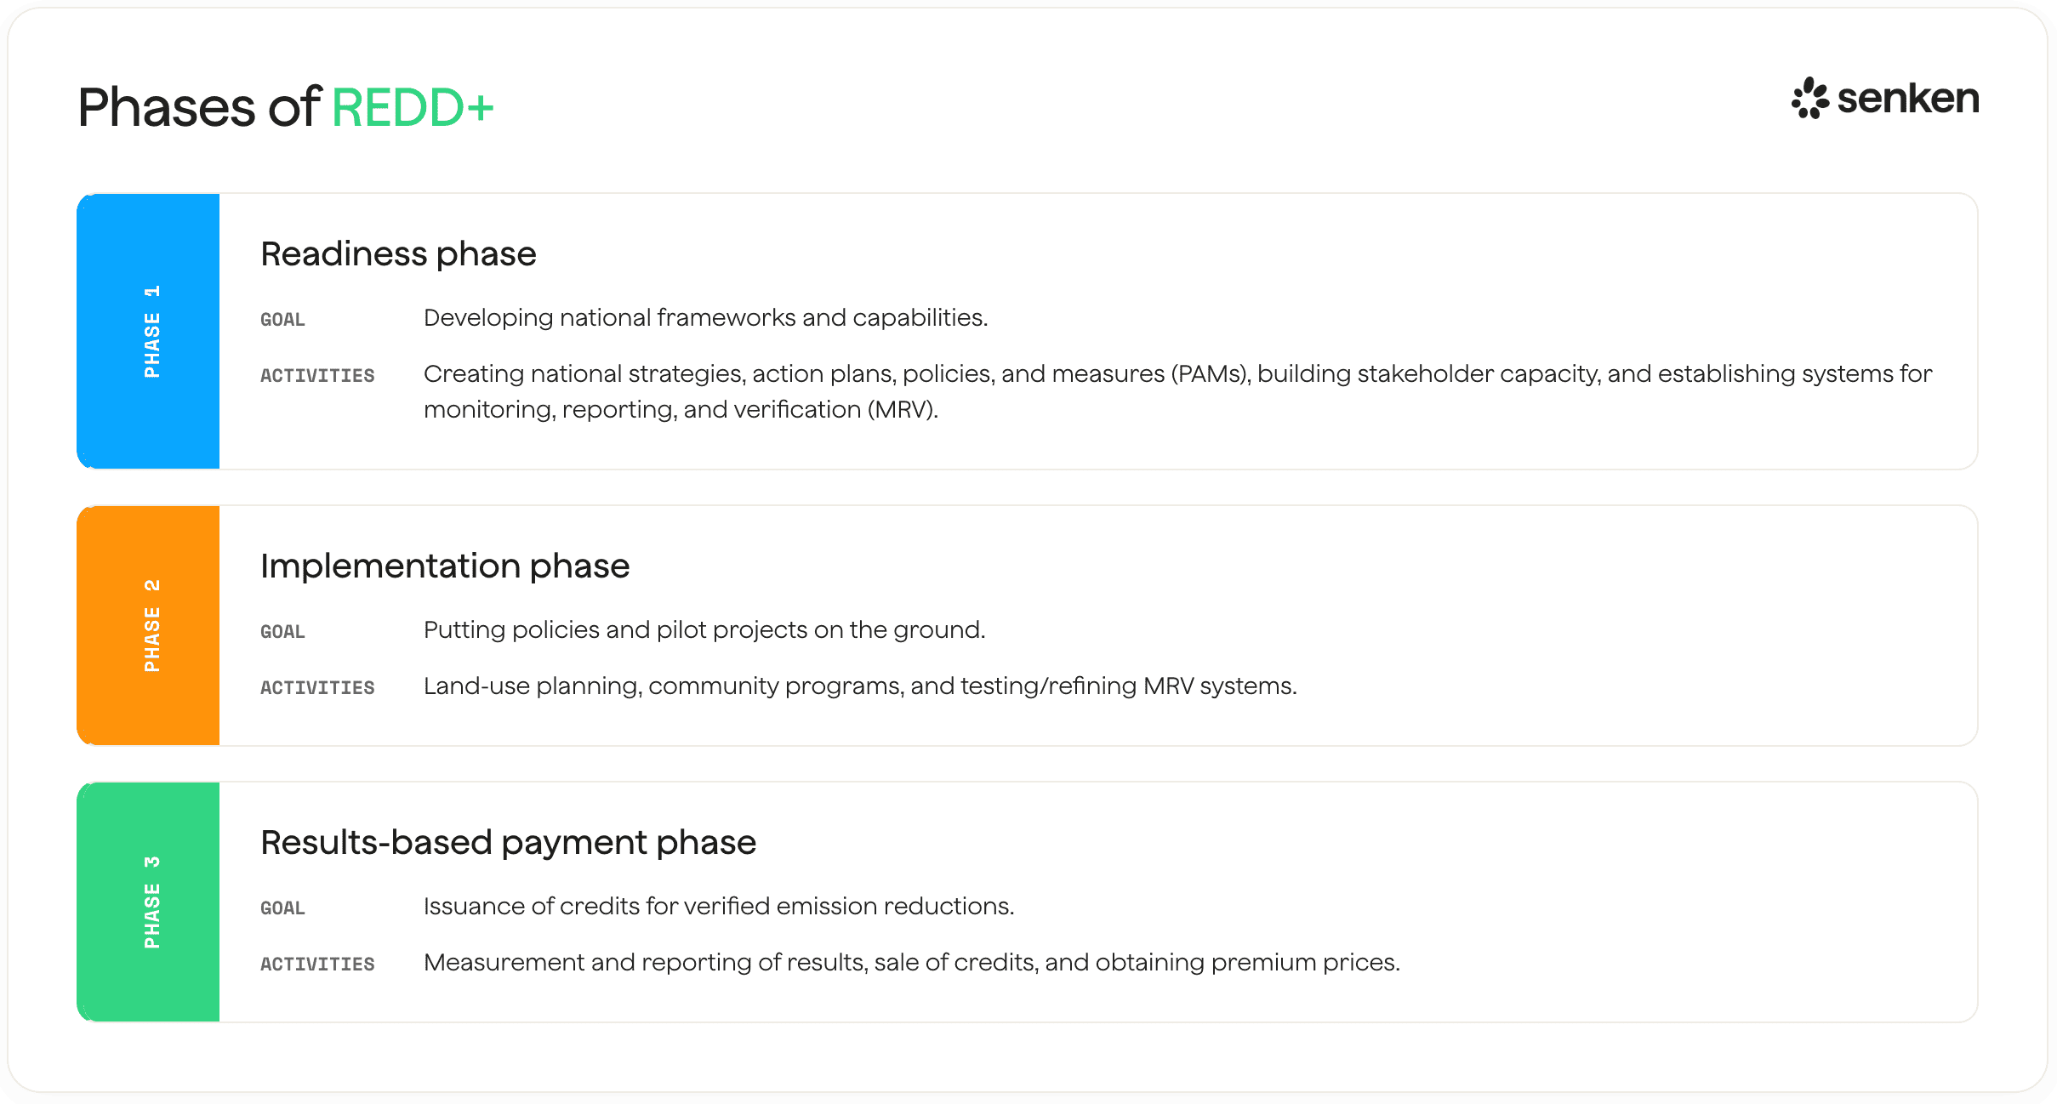Click the Results-based payment phase heading
This screenshot has width=2057, height=1104.
click(508, 842)
